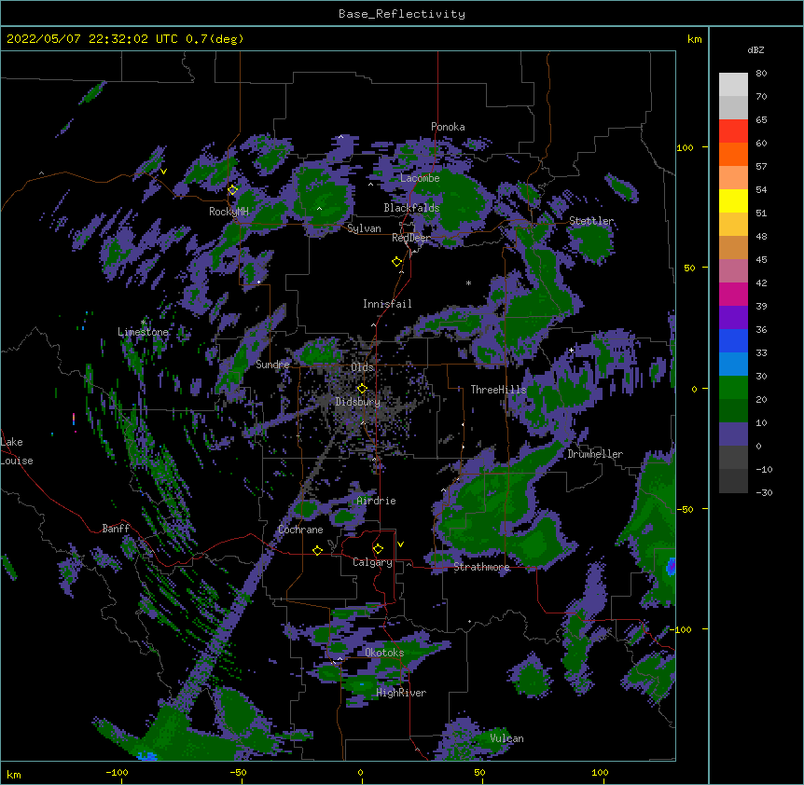Click the white color swatch at 80 dBZ
Image resolution: width=804 pixels, height=785 pixels.
pos(733,85)
